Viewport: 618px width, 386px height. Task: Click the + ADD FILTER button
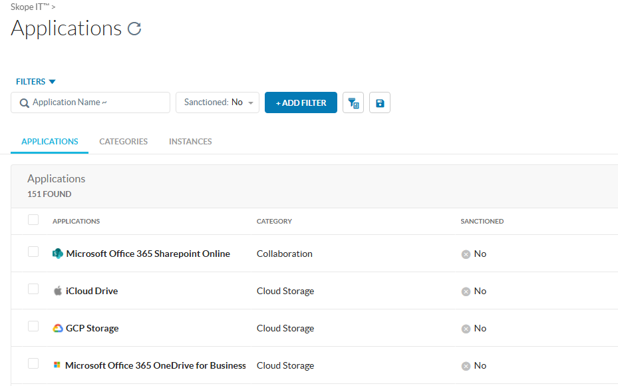tap(301, 102)
